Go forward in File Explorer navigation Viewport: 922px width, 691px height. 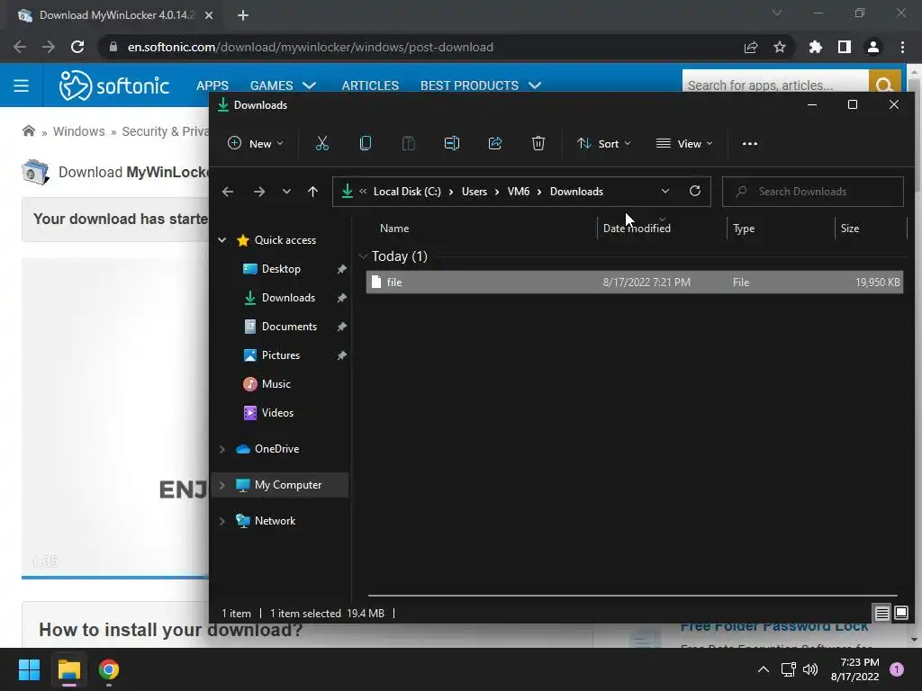[x=258, y=192]
